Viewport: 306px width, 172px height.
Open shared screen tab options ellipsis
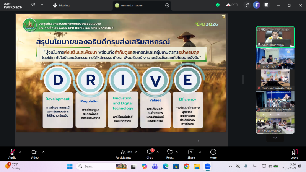(167, 5)
